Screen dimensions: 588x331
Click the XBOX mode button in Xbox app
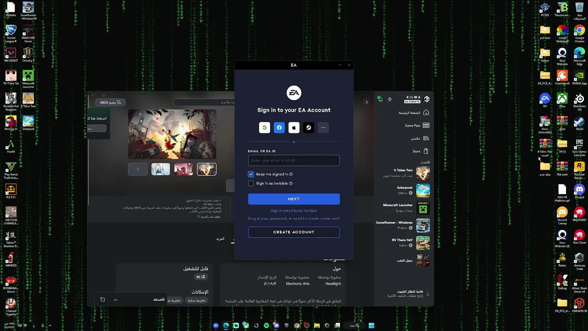tap(110, 103)
